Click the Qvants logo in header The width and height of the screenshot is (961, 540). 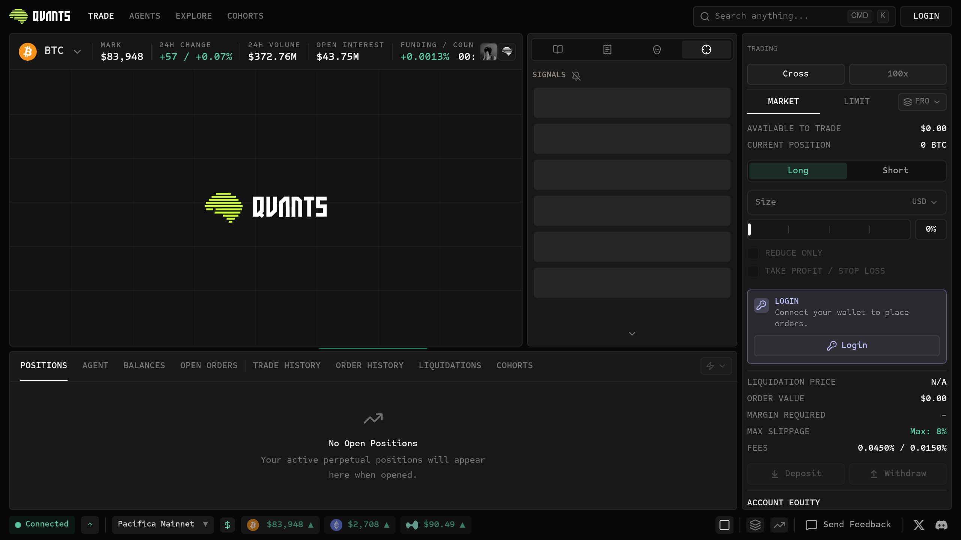39,16
